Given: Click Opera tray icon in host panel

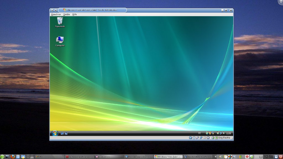Looking at the screenshot, I should pos(247,157).
